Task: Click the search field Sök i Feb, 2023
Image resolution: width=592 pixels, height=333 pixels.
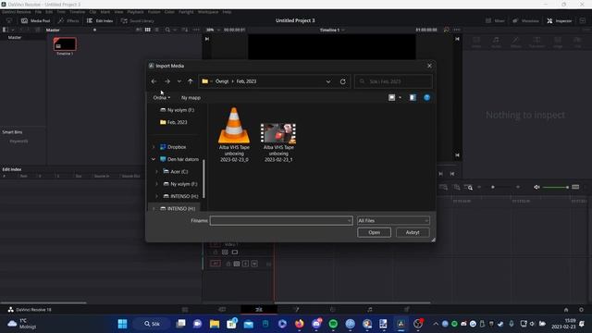Action: tap(393, 81)
